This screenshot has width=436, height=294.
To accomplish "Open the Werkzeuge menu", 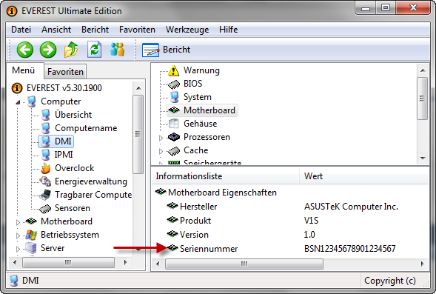I will (x=187, y=30).
